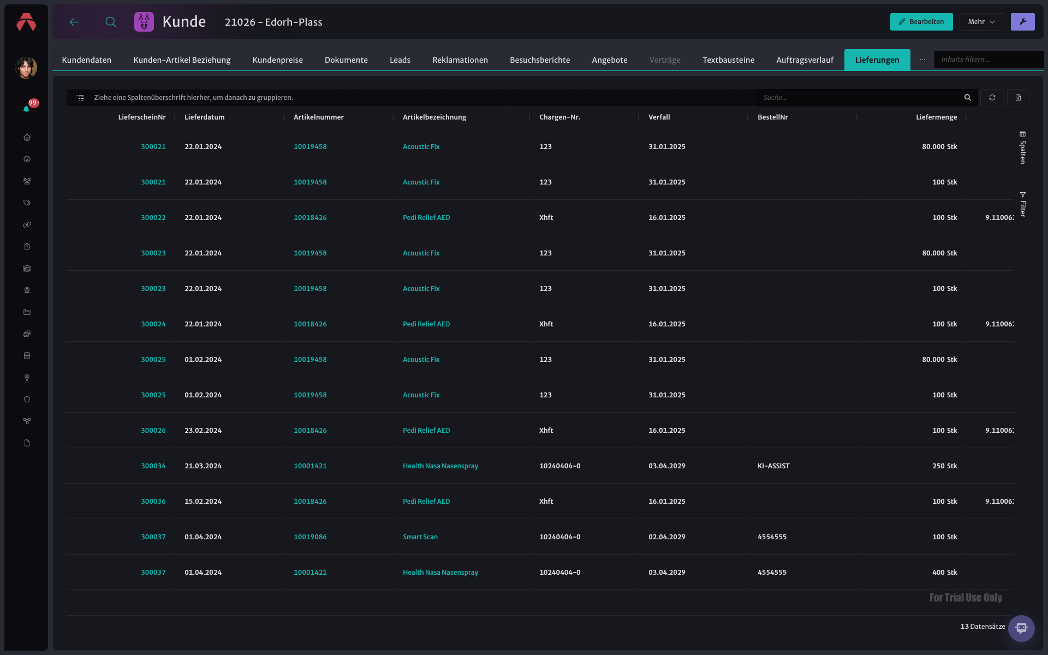
Task: Switch to the Textbausteine tab
Action: (x=728, y=60)
